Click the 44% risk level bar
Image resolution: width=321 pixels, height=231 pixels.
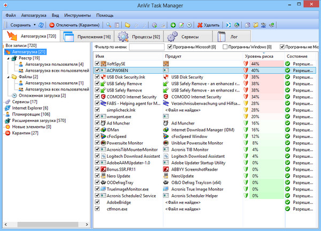point(262,63)
